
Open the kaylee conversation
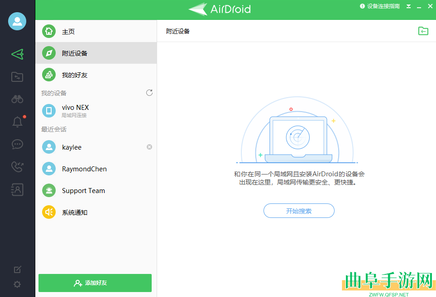tap(96, 147)
